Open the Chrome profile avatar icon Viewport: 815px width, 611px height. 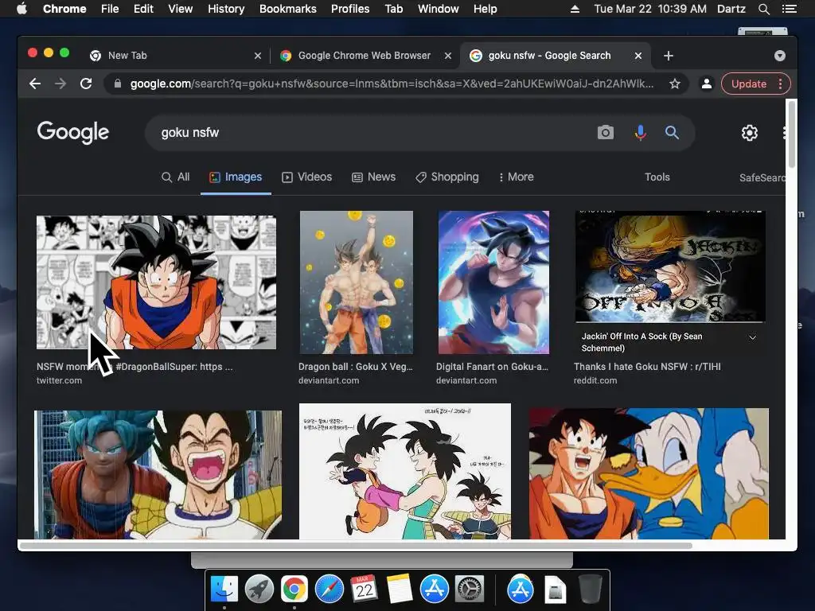[707, 84]
